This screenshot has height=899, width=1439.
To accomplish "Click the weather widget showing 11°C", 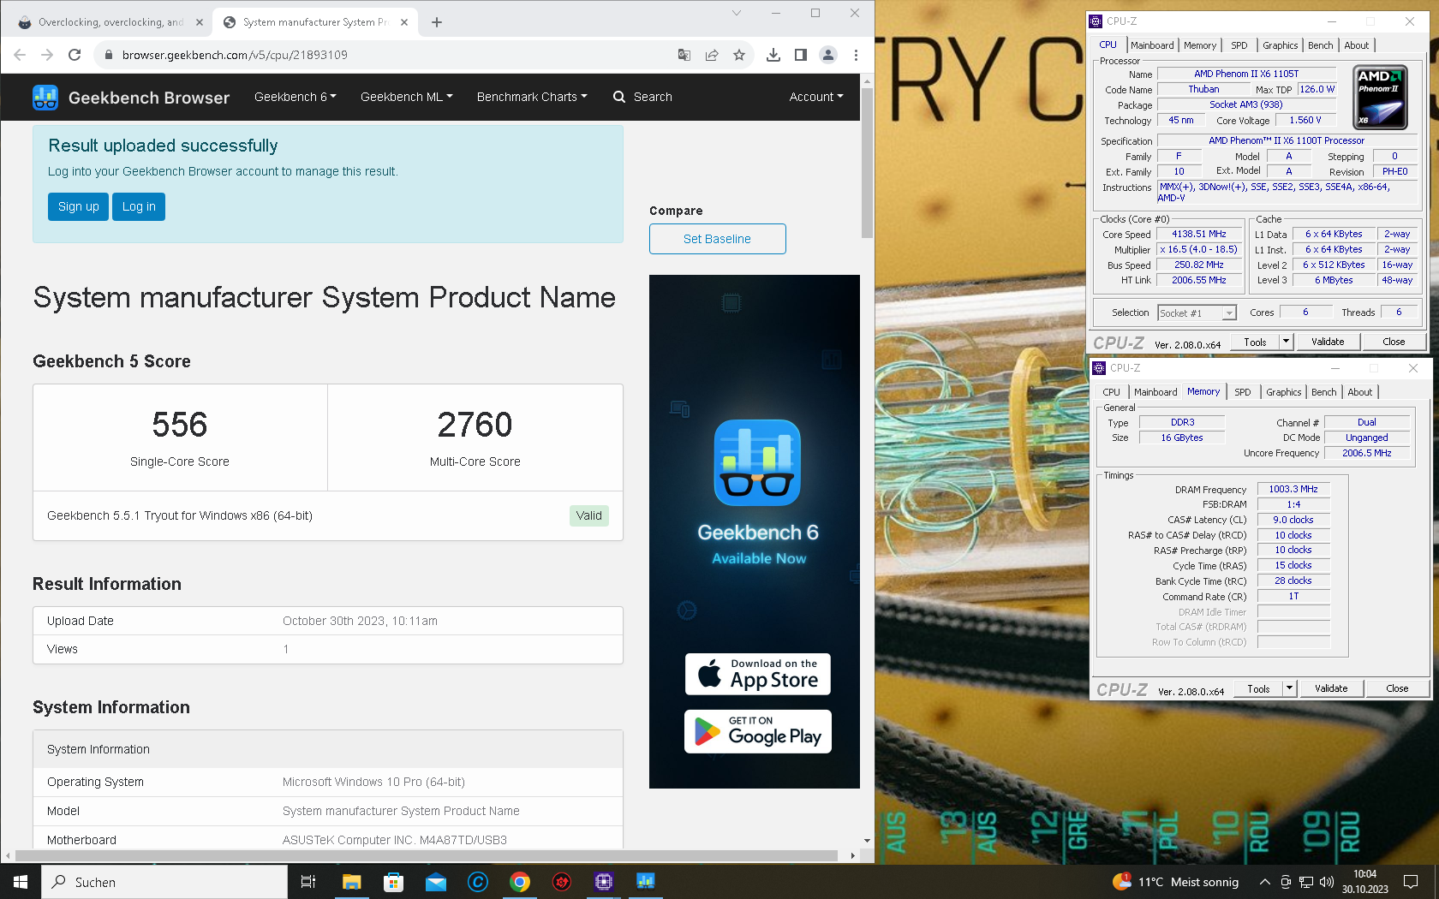I will [x=1175, y=882].
